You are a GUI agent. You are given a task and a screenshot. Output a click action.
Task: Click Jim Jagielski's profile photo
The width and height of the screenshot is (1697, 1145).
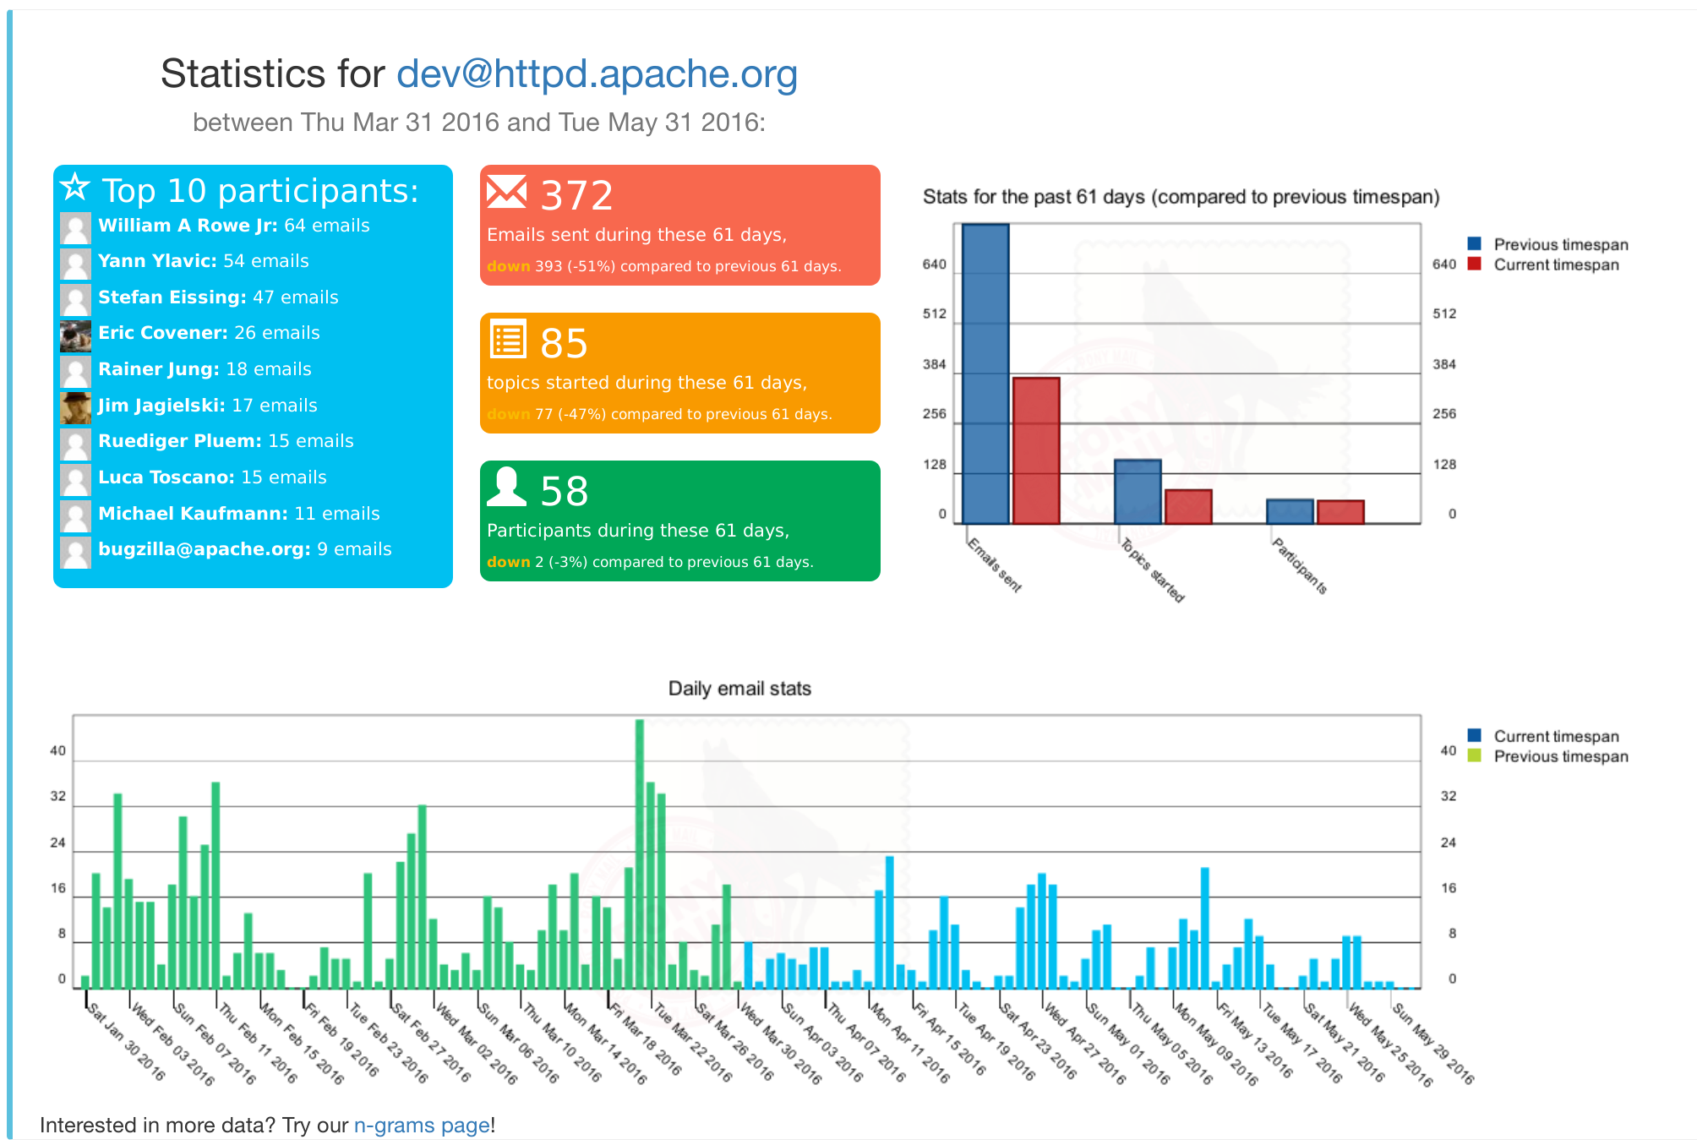(75, 408)
